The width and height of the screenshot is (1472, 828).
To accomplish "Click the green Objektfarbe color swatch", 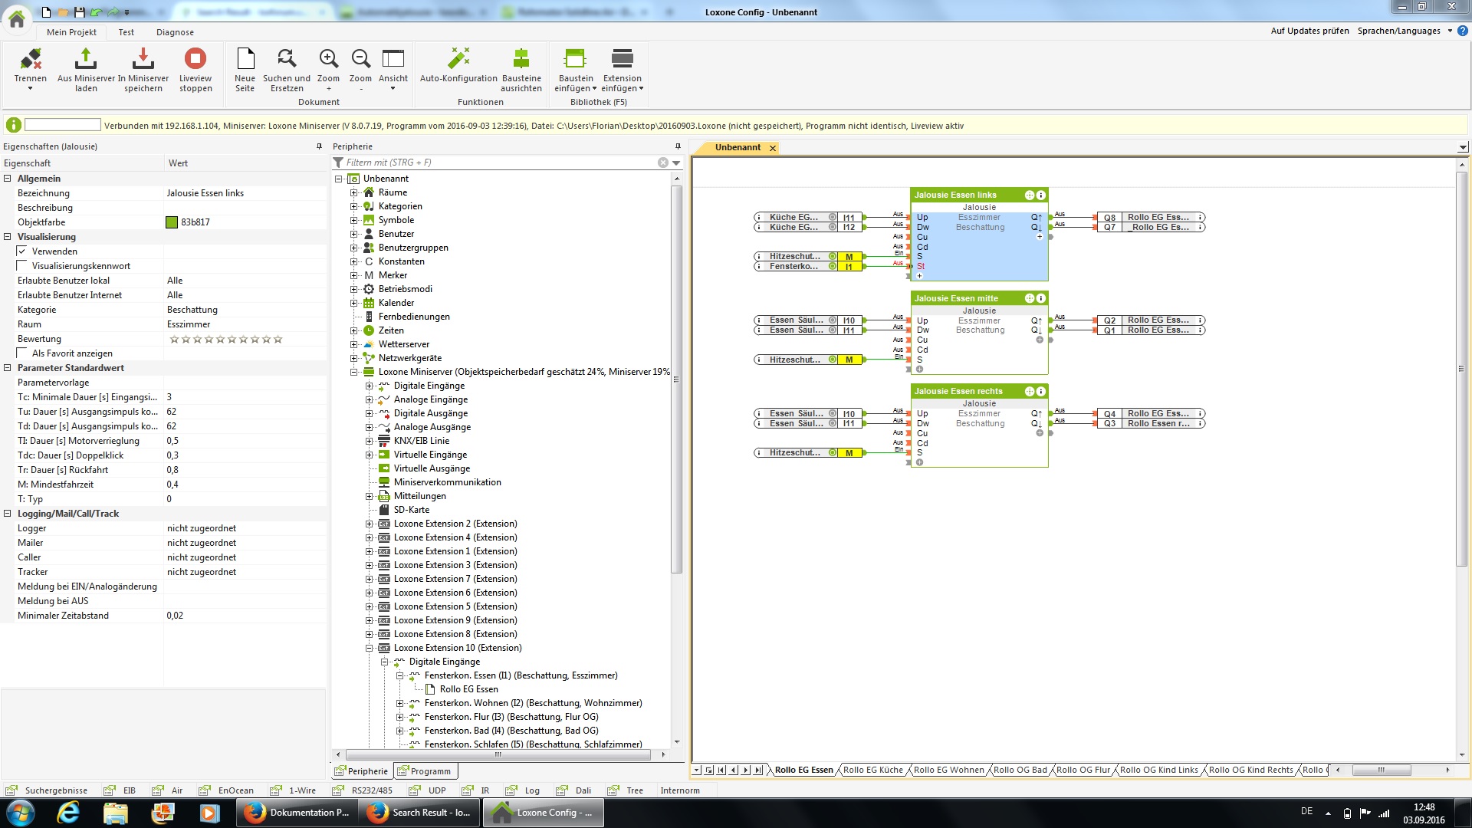I will pyautogui.click(x=172, y=222).
